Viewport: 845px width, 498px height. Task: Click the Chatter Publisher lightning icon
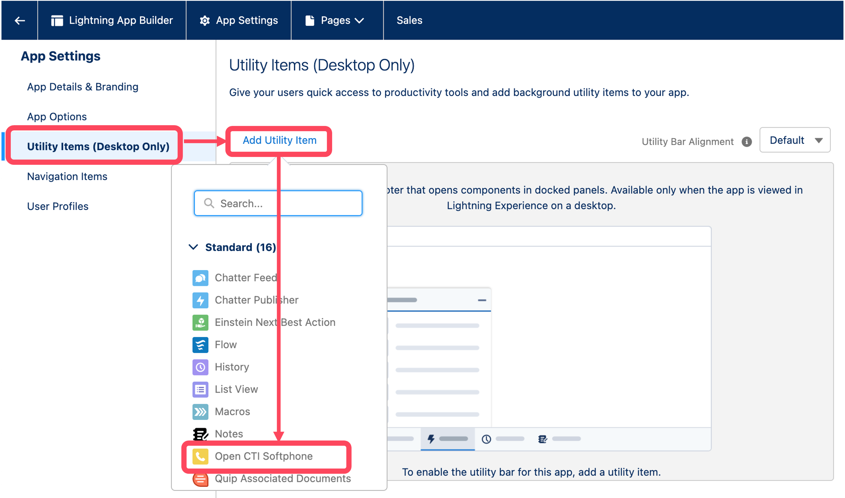(200, 300)
